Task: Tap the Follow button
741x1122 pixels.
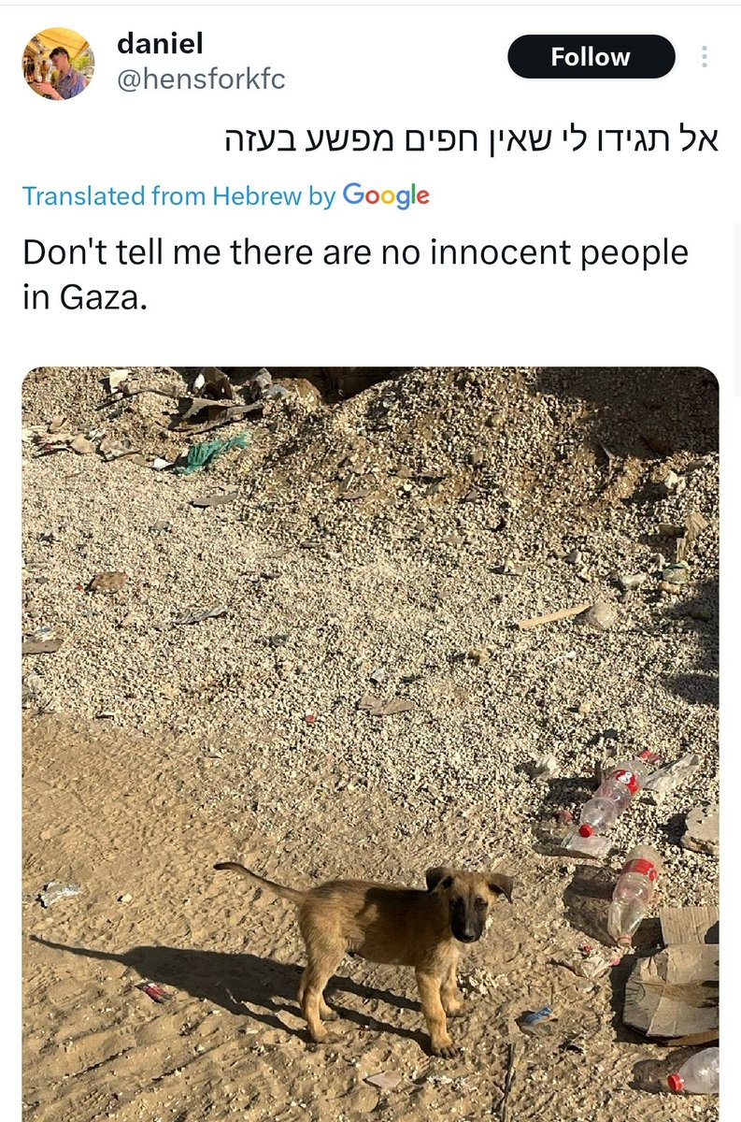Action: 591,57
